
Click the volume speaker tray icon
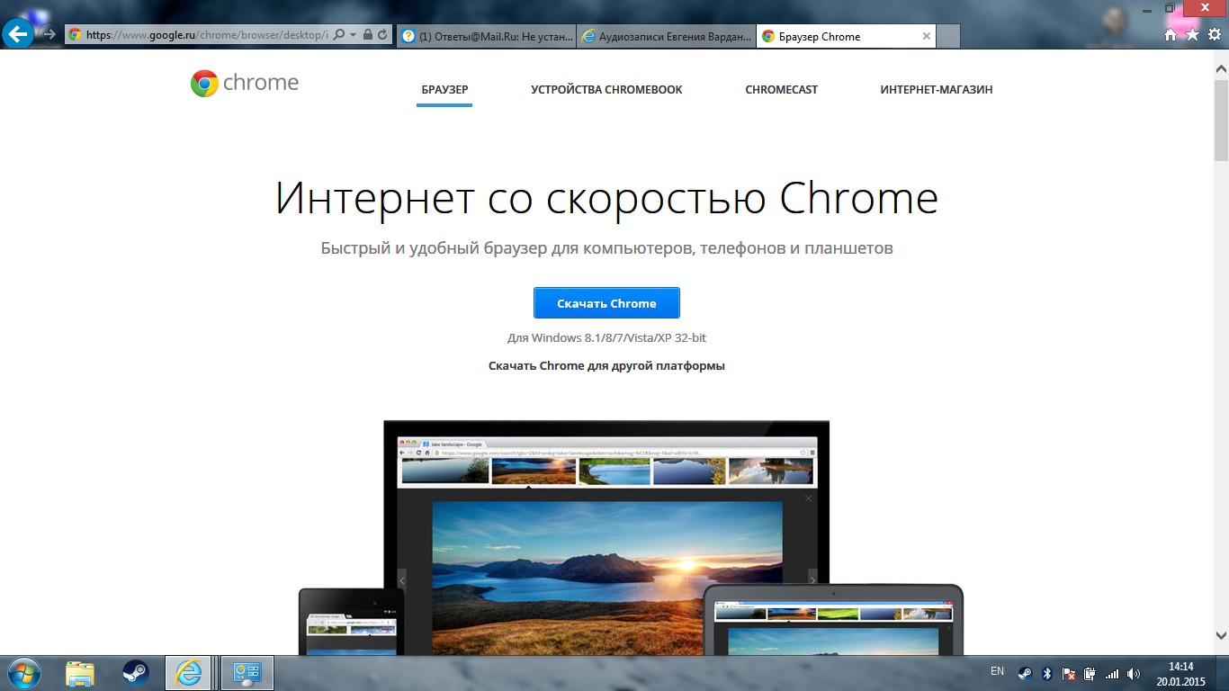1134,673
